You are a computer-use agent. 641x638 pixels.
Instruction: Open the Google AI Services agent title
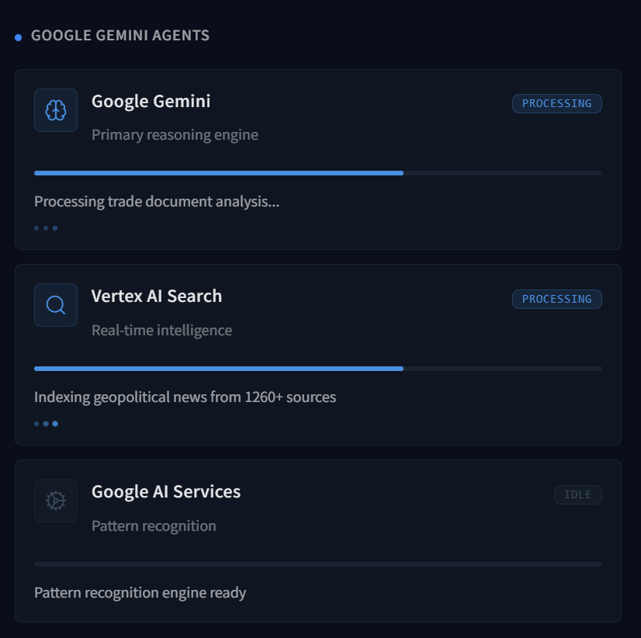click(166, 491)
